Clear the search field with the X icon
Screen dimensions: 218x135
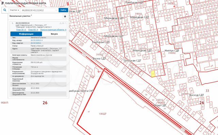56,10
